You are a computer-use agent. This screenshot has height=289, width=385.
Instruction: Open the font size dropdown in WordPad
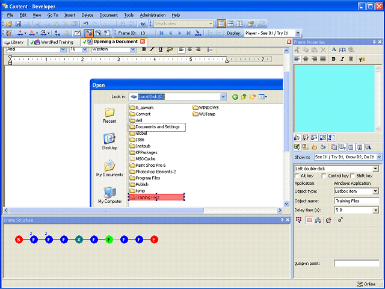85,49
